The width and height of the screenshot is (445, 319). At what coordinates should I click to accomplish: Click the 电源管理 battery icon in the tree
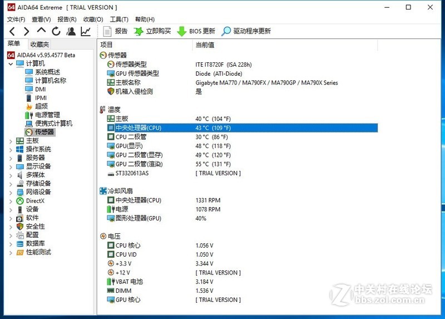[x=29, y=115]
